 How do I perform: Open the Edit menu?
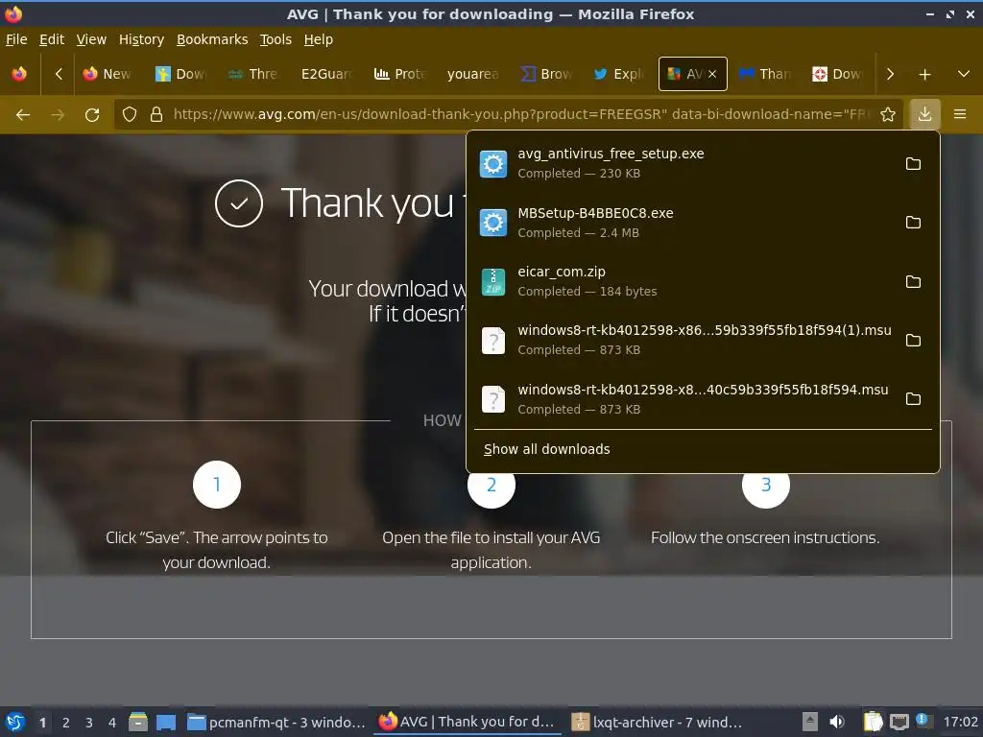52,39
